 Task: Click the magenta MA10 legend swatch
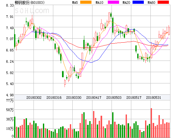pyautogui.click(x=113, y=2)
